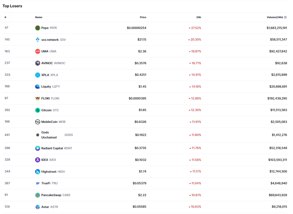Sort by the rank # column header
This screenshot has height=214, width=293.
pos(5,17)
